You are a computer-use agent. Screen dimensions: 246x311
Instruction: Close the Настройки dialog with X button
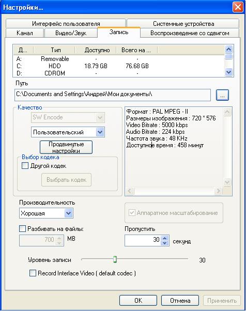coord(238,7)
